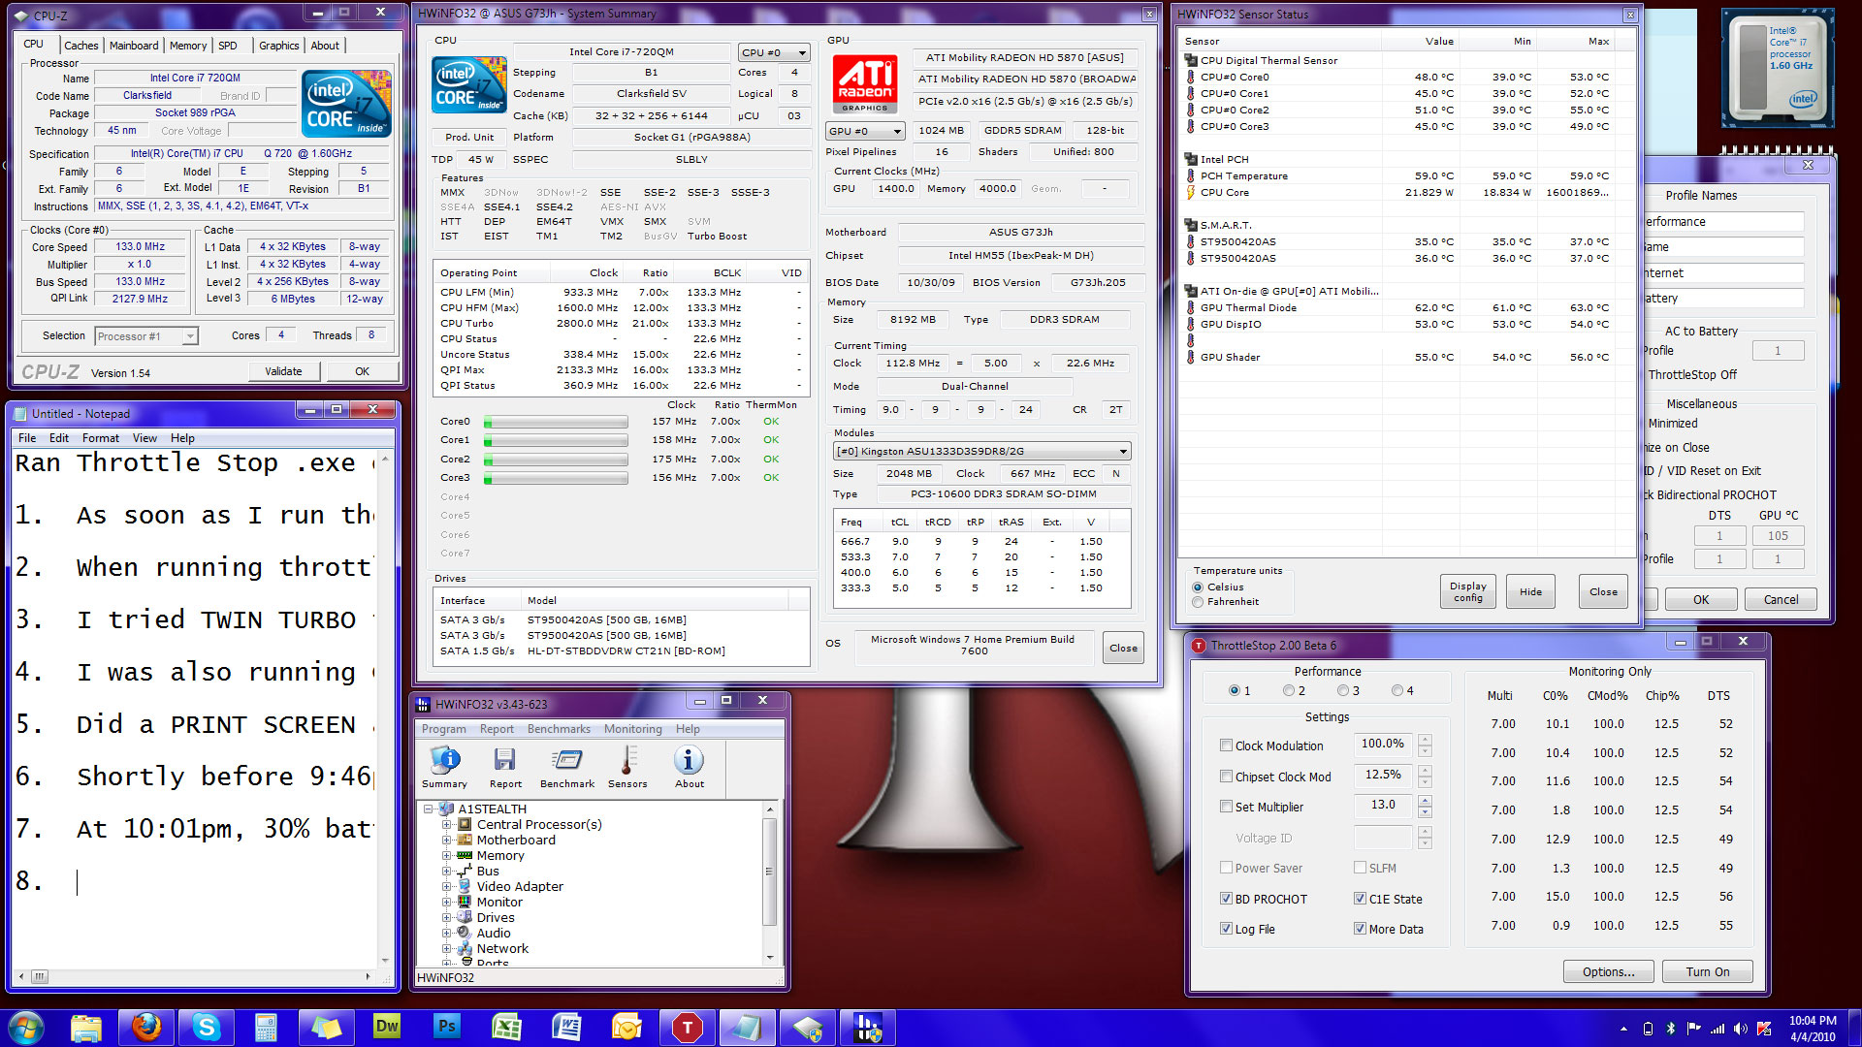This screenshot has width=1862, height=1047.
Task: Open the Summary tool in HWiNFO32 toolbar
Action: 444,767
